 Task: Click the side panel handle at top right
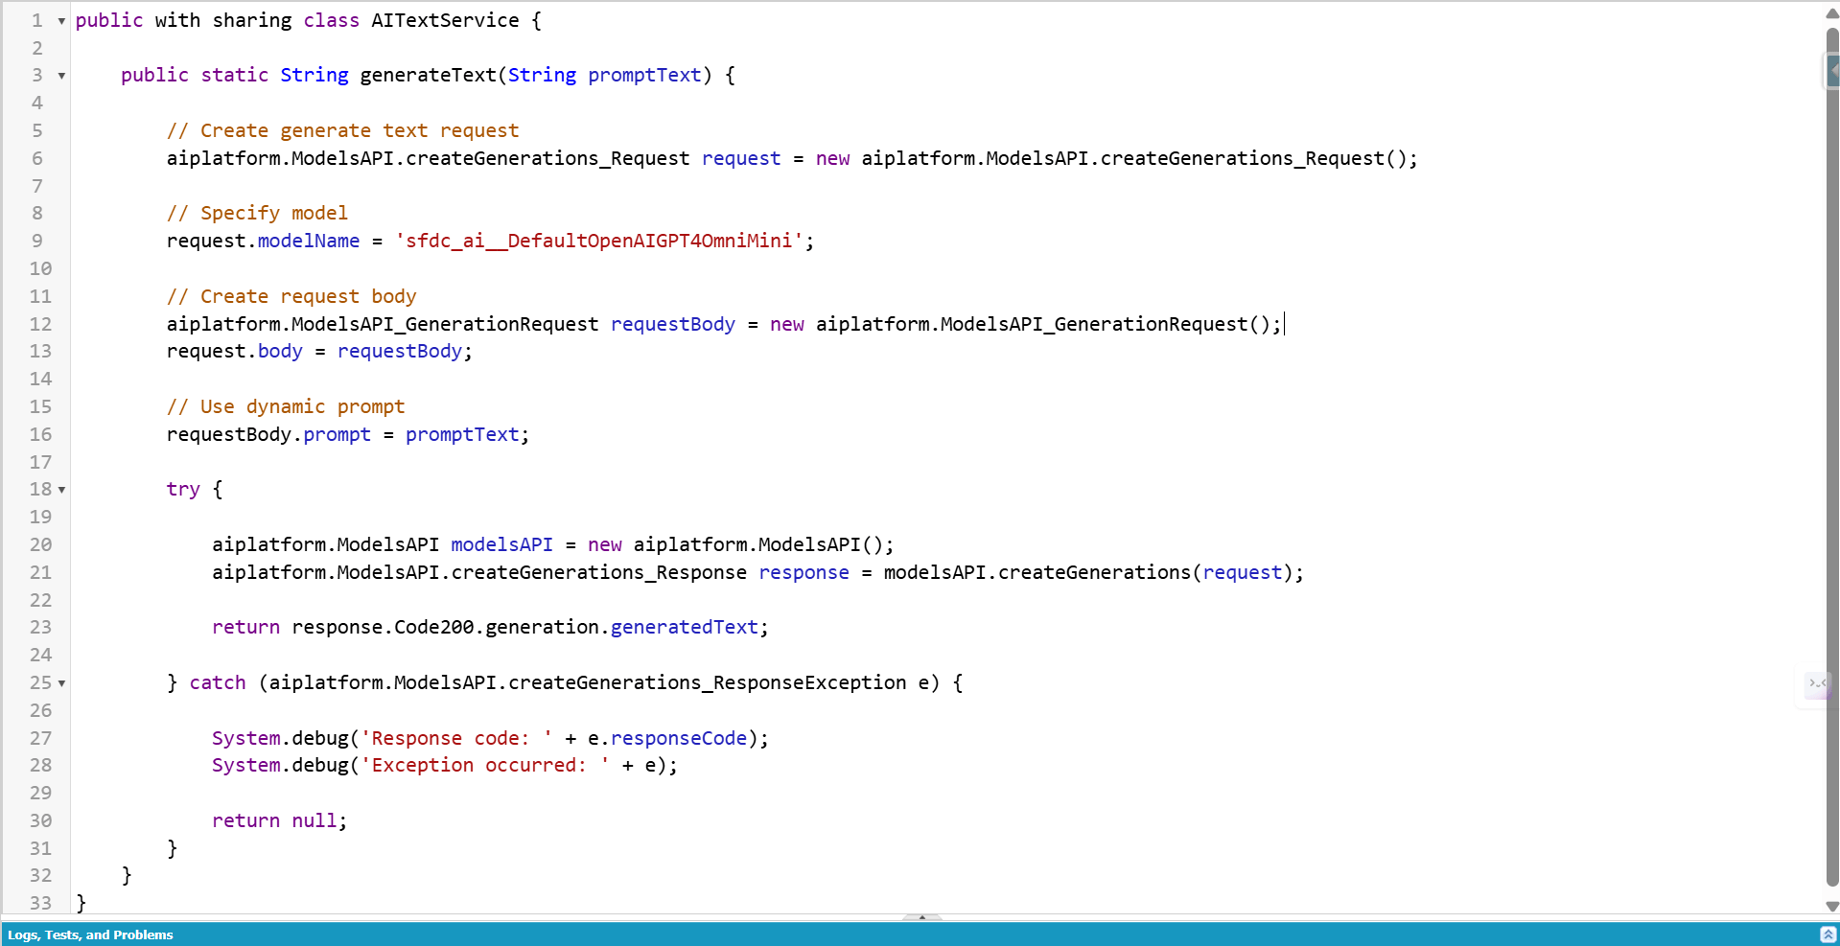pyautogui.click(x=1832, y=71)
